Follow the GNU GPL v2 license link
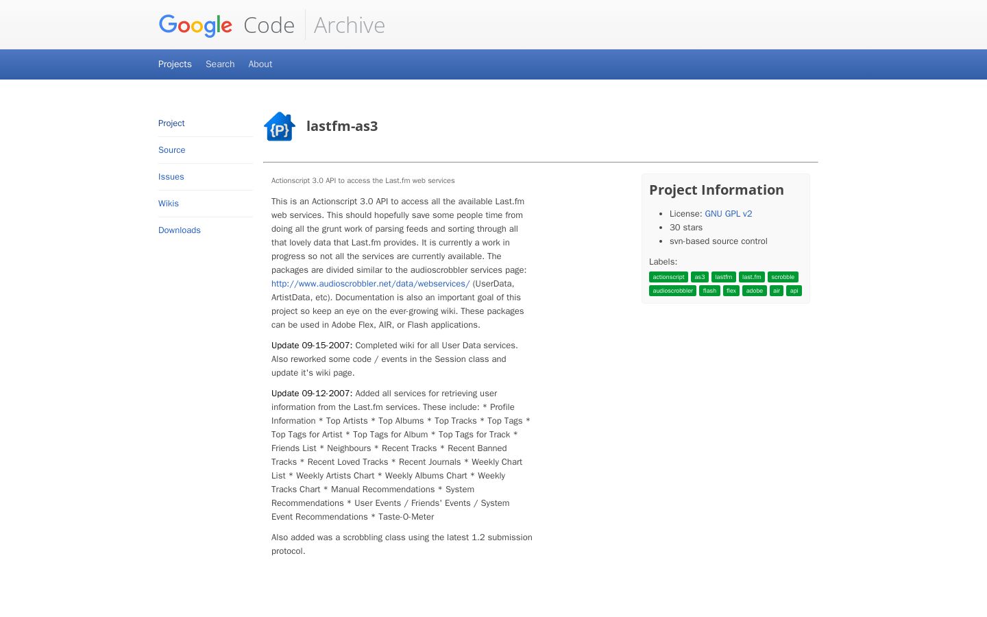 coord(729,214)
